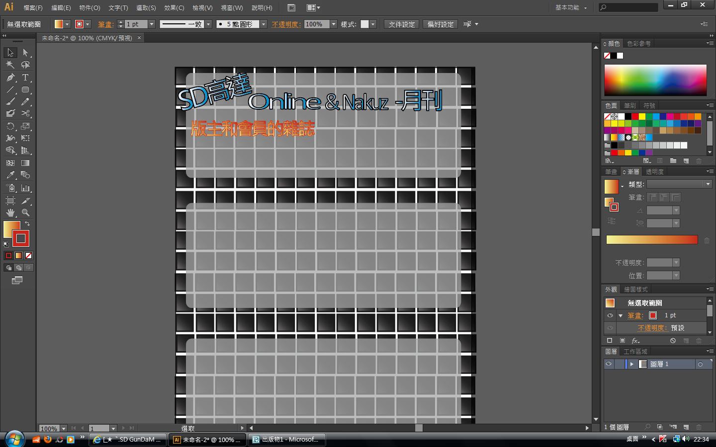This screenshot has height=447, width=716.
Task: Toggle opacity row visibility in Appearance panel
Action: tap(610, 328)
